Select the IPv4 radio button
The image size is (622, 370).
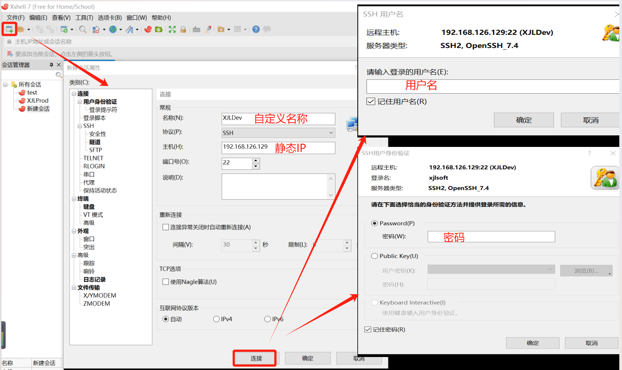[216, 319]
